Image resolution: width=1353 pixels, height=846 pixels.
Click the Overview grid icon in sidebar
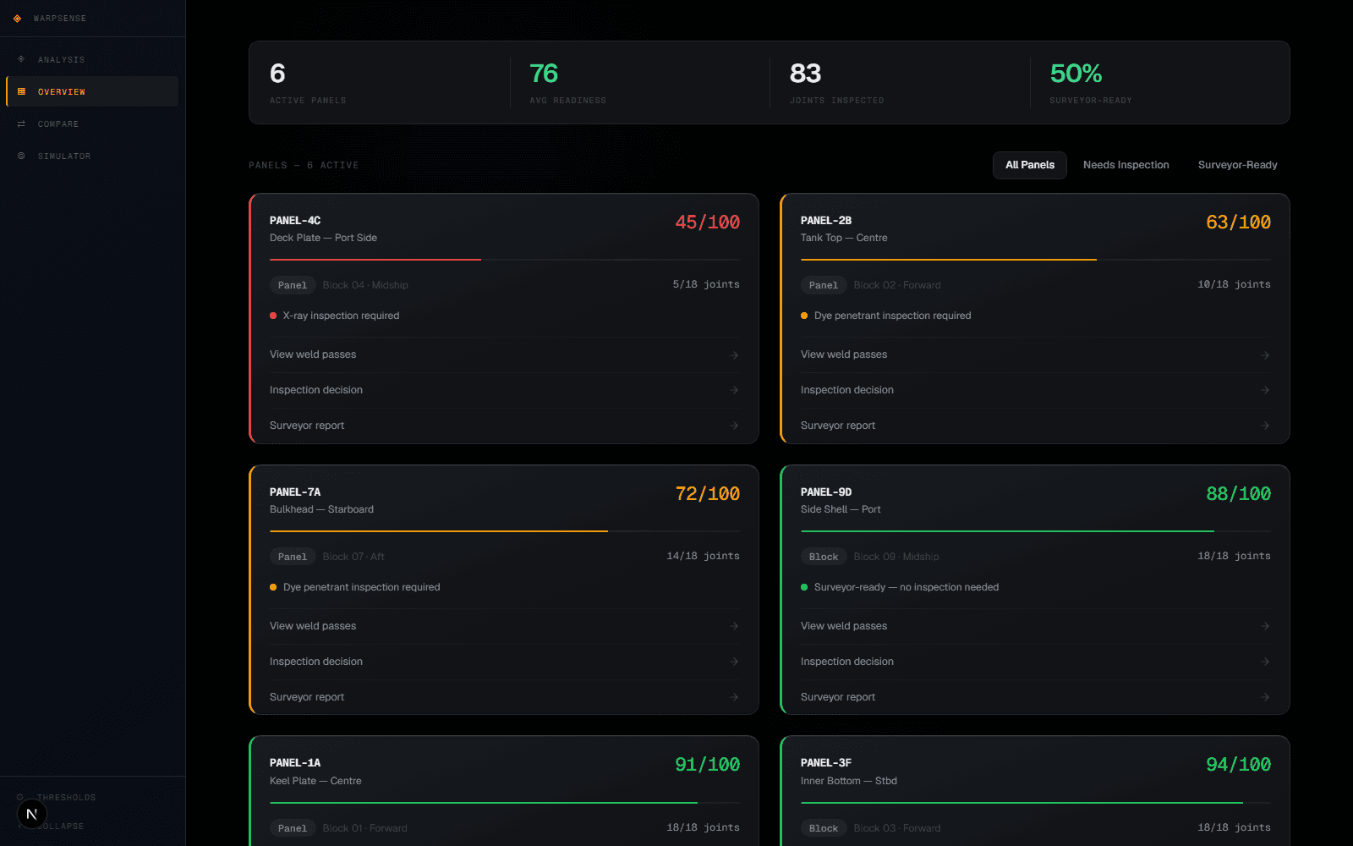[21, 91]
